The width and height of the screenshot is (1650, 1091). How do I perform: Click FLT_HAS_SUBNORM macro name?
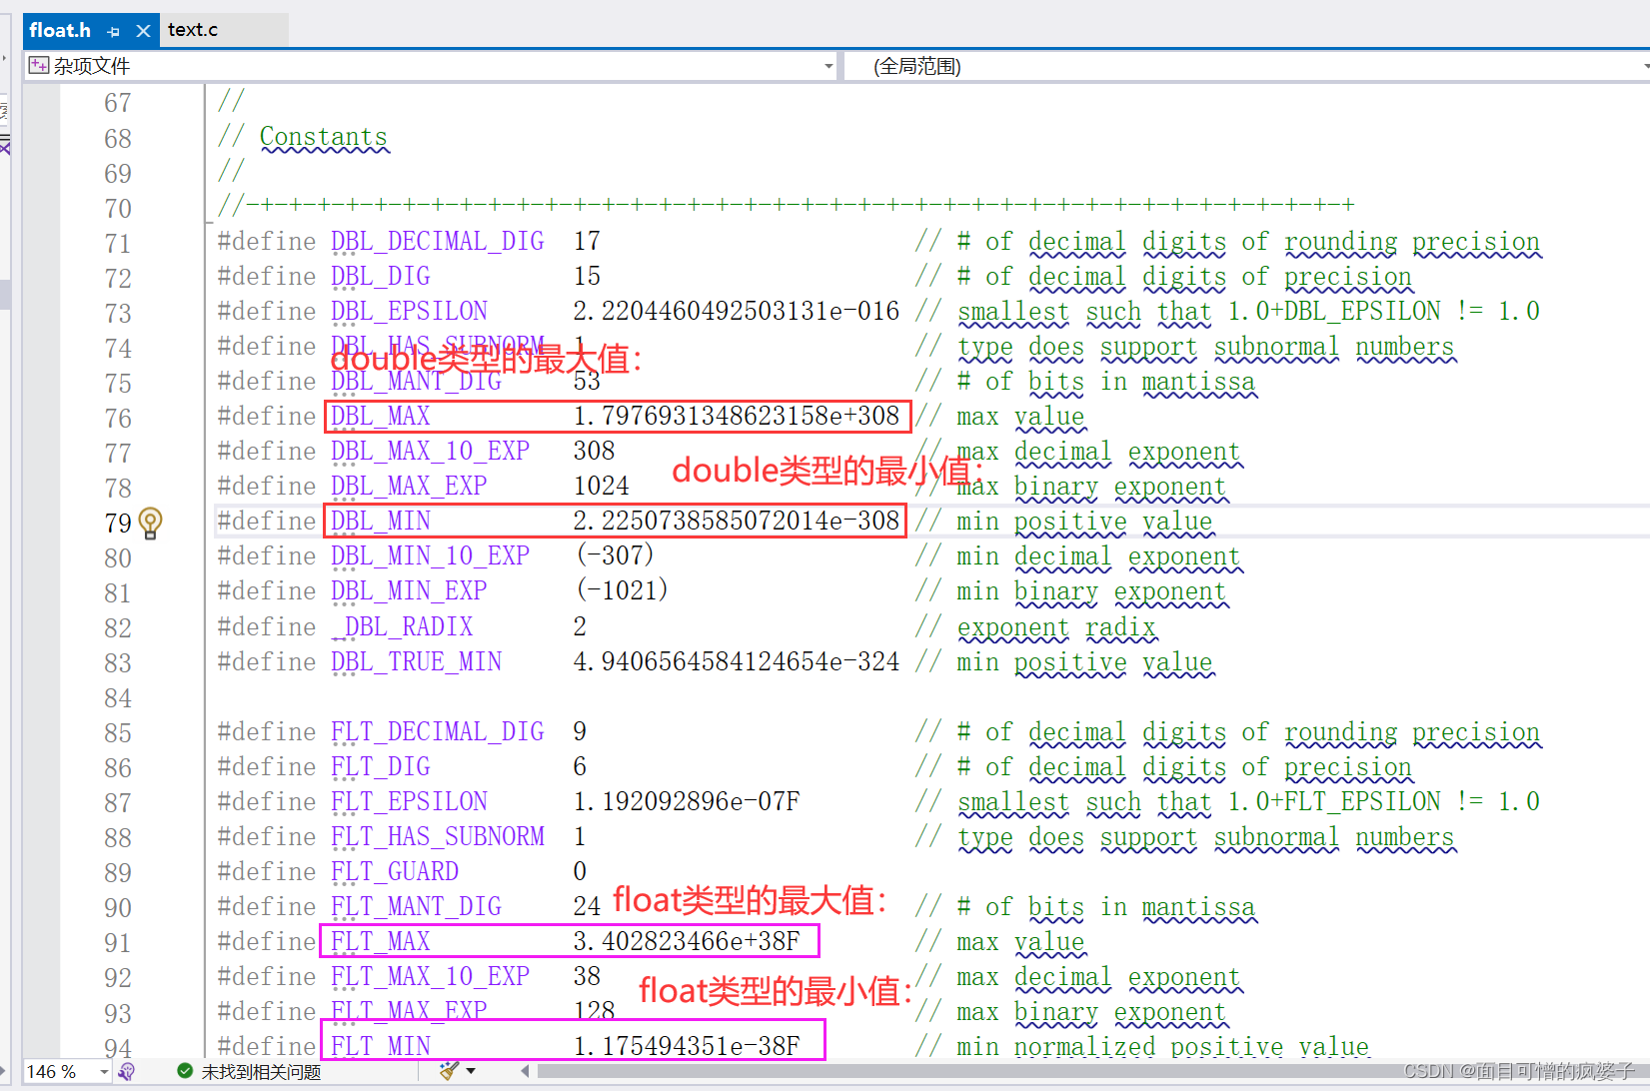(x=438, y=836)
